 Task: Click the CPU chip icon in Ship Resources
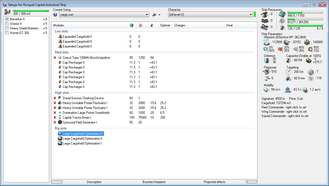(282, 14)
